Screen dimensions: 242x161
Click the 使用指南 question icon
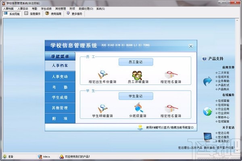click(47, 13)
